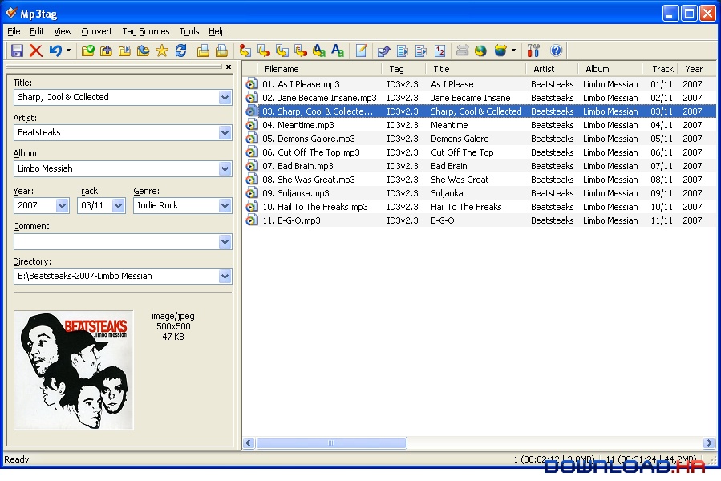Open the Convert menu
Viewport: 721px width, 481px height.
tap(96, 31)
